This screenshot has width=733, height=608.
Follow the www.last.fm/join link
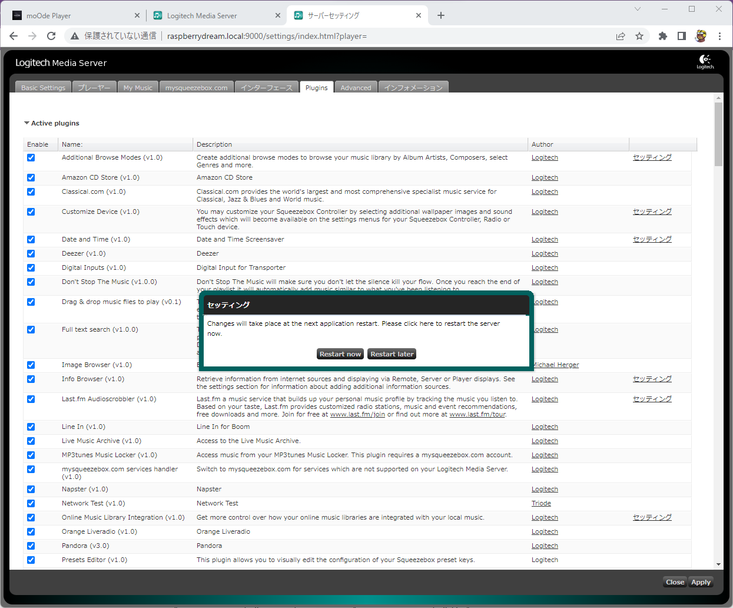[357, 414]
